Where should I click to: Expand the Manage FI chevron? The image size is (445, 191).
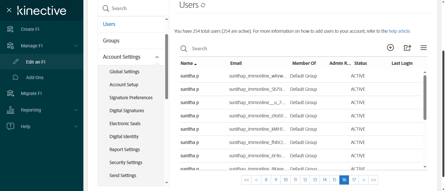76,46
